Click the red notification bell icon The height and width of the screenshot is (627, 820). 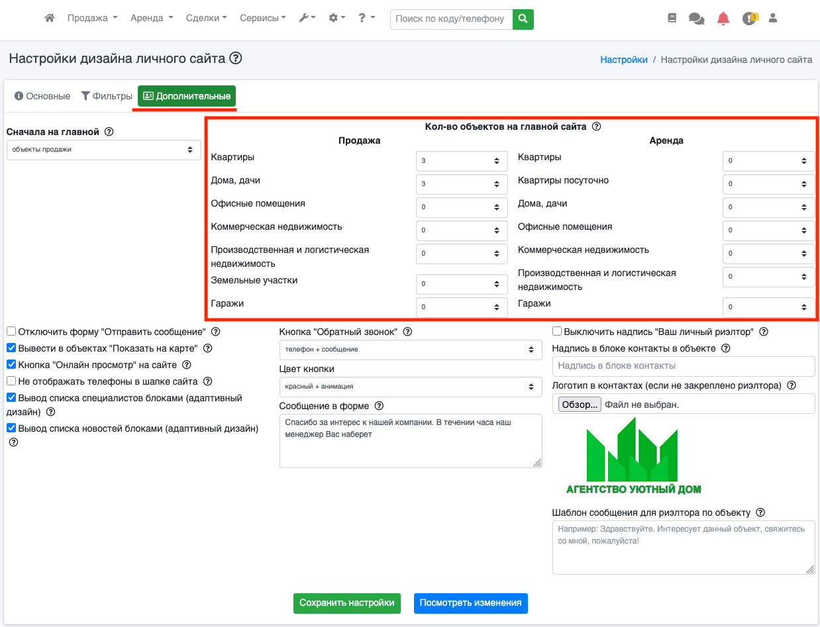pos(723,19)
